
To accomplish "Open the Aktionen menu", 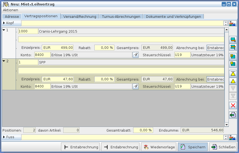I will pos(10,10).
